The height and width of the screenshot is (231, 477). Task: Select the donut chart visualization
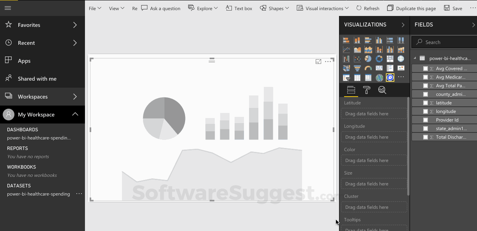pos(379,59)
